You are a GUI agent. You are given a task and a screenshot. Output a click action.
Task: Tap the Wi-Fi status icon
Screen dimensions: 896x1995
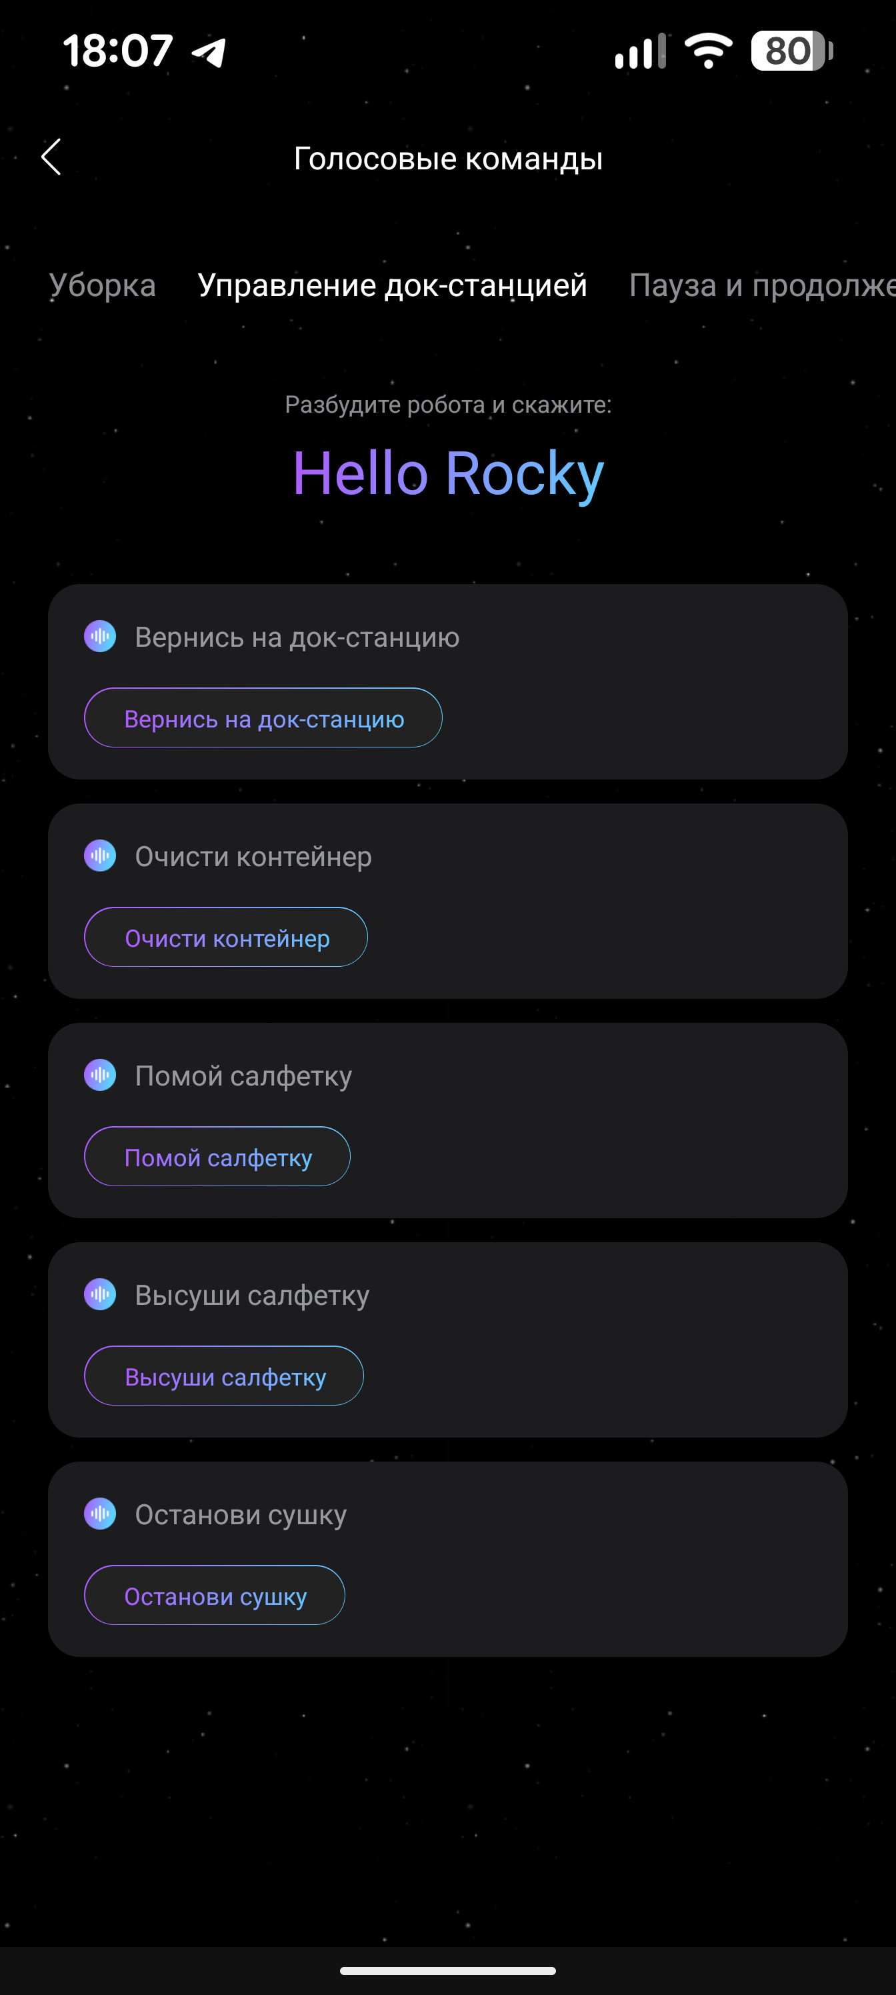(708, 51)
